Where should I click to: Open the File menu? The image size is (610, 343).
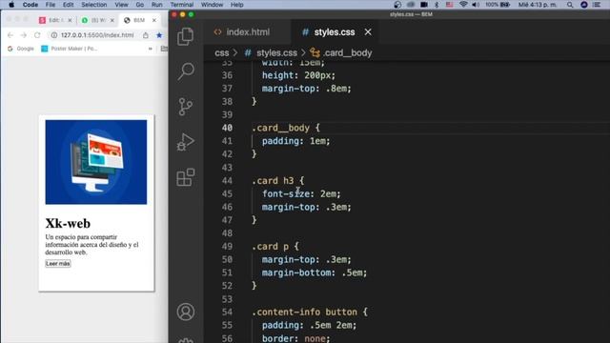[51, 5]
